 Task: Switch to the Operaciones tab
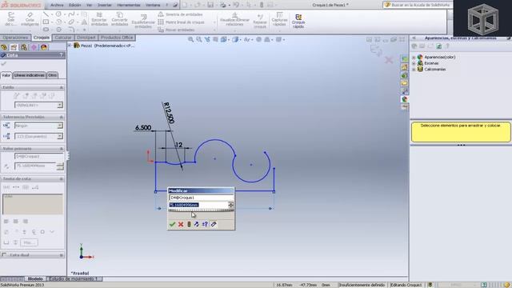[15, 38]
